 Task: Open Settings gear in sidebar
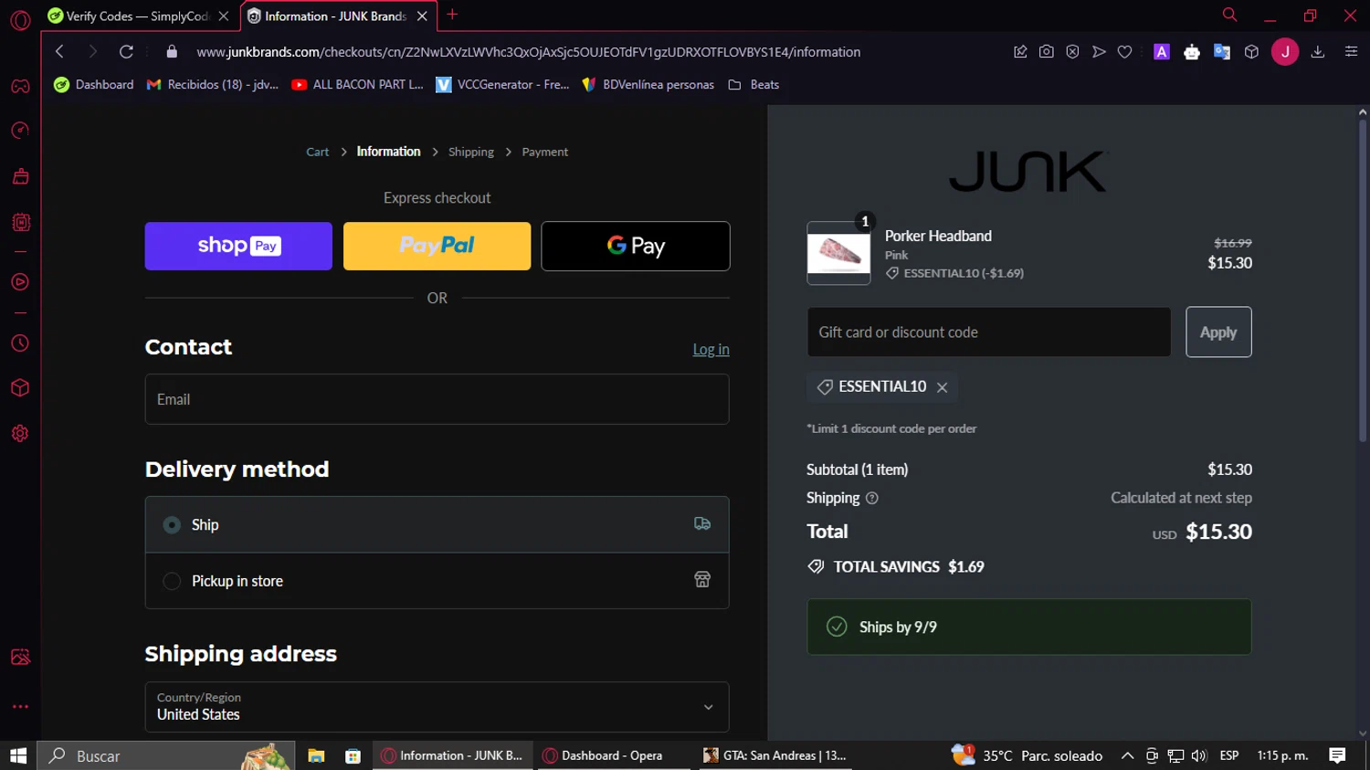click(20, 434)
